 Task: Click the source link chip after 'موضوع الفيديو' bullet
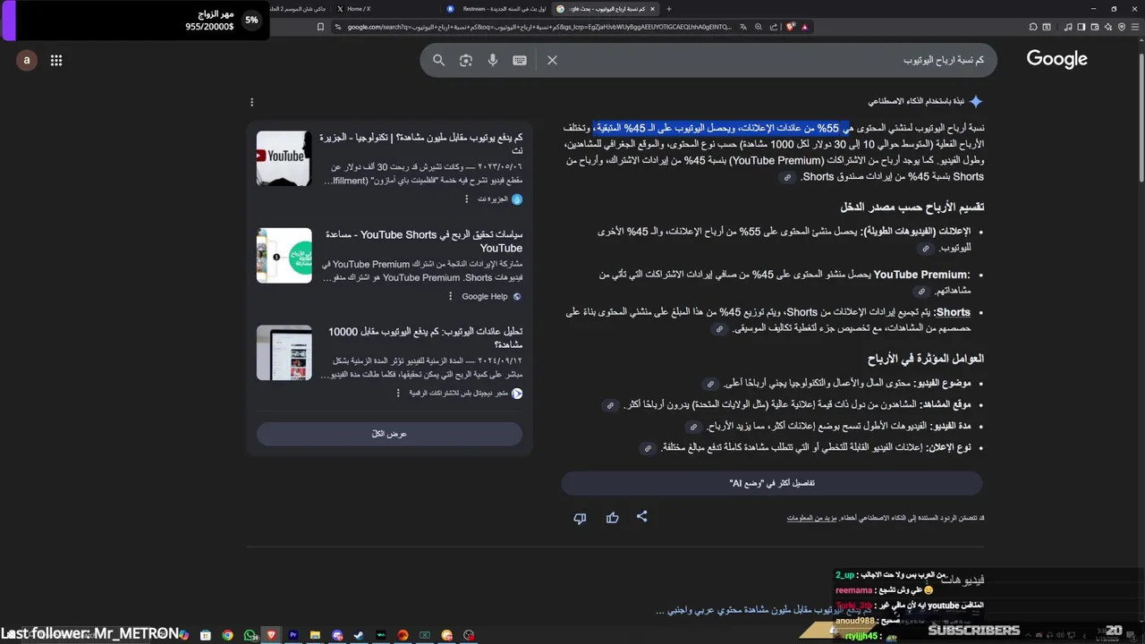(710, 384)
